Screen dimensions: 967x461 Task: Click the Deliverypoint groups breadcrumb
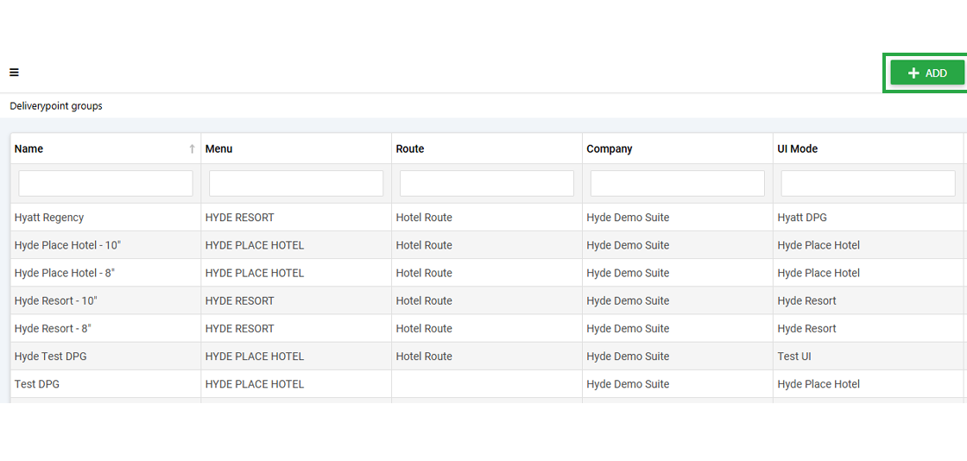[x=56, y=106]
